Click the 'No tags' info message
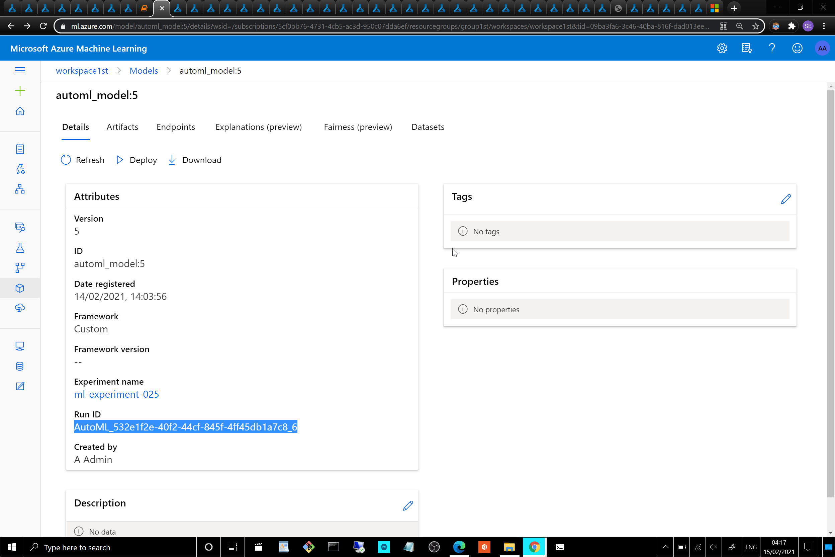 point(620,231)
